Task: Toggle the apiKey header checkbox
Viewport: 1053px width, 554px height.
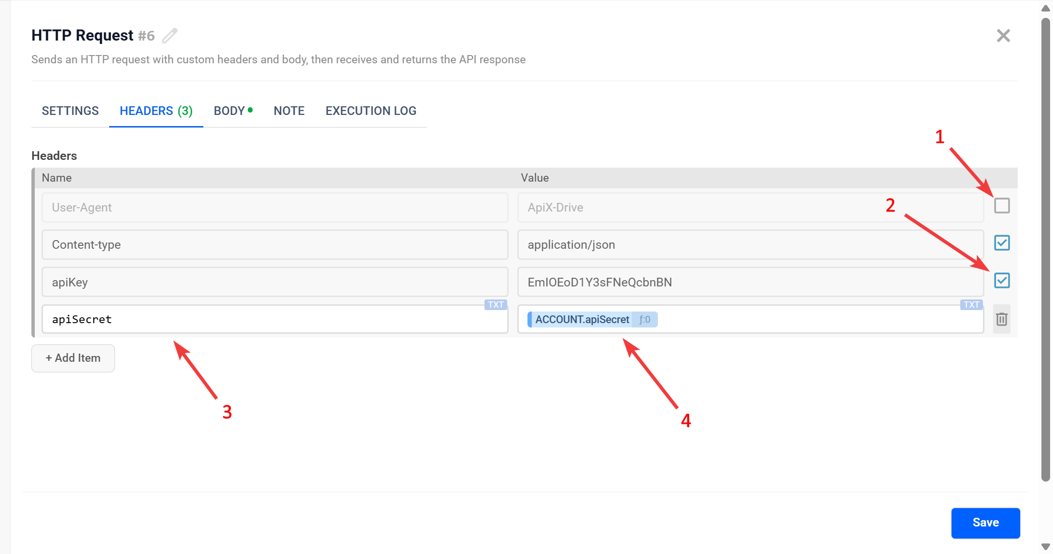Action: tap(1002, 281)
